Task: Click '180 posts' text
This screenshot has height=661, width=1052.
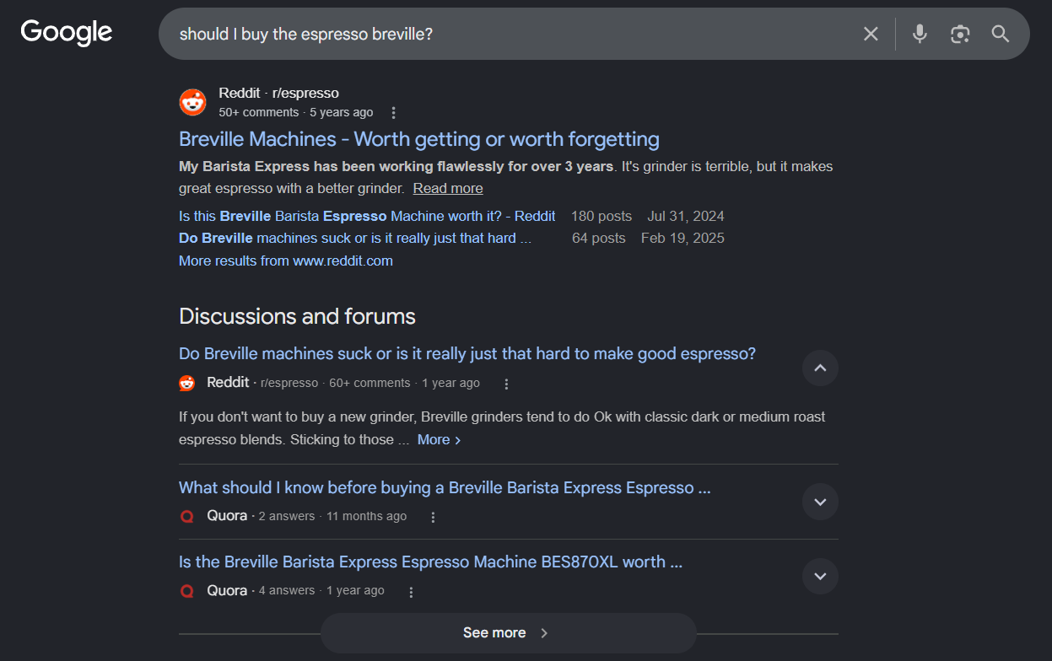Action: pos(602,216)
